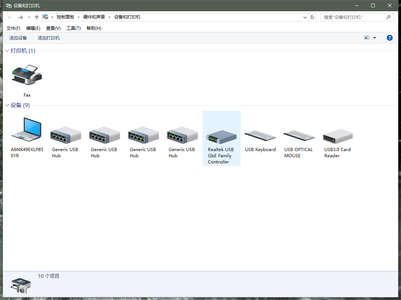Click the 添加设备 button
Viewport: 401px width, 300px height.
(18, 37)
